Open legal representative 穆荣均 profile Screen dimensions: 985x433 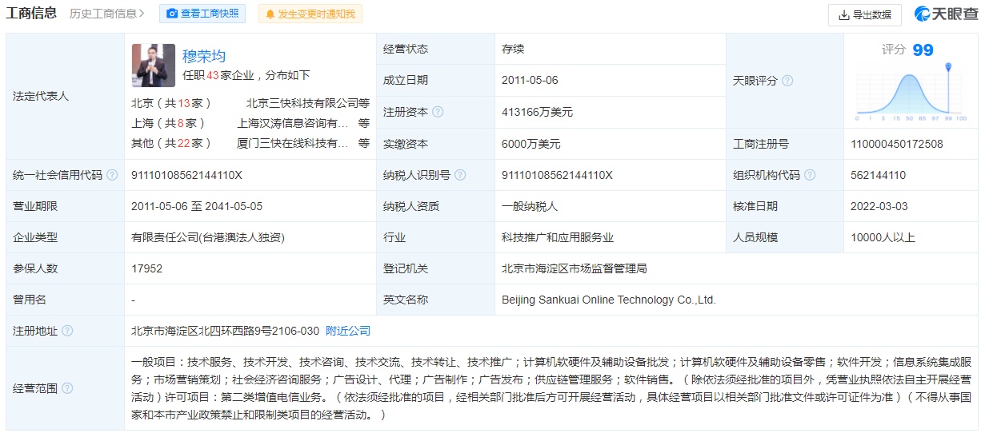tap(204, 56)
